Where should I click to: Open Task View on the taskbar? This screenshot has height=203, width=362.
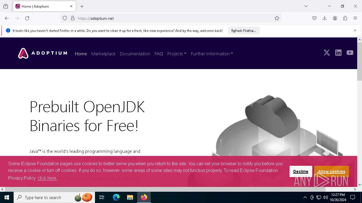pos(102,197)
